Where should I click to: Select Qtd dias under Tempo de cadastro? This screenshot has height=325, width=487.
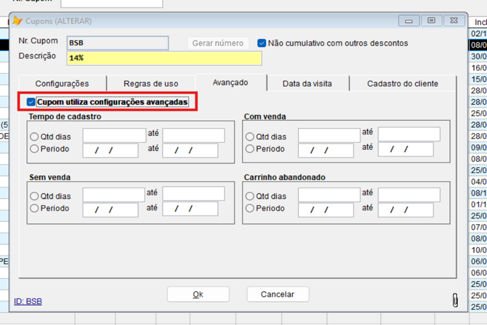(x=35, y=137)
